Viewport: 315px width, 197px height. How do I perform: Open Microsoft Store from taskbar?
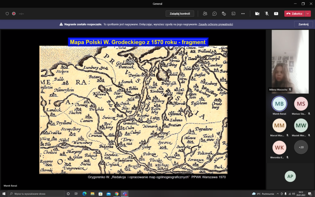(100, 194)
